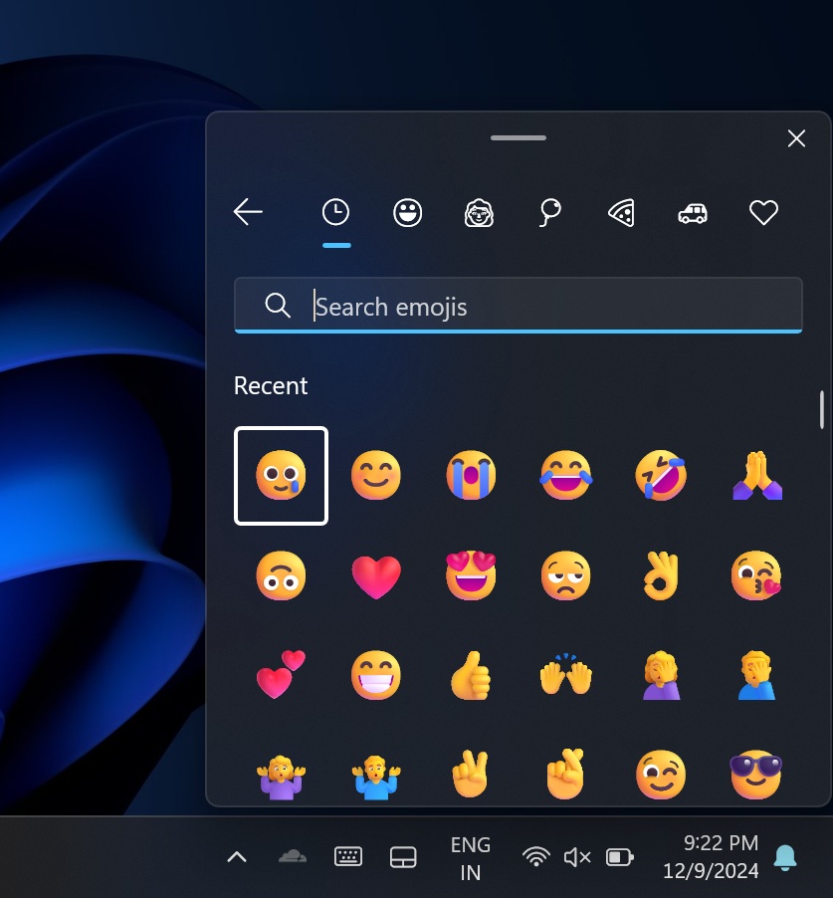Choose the sunglasses face emoji
Viewport: 833px width, 898px height.
pos(756,774)
